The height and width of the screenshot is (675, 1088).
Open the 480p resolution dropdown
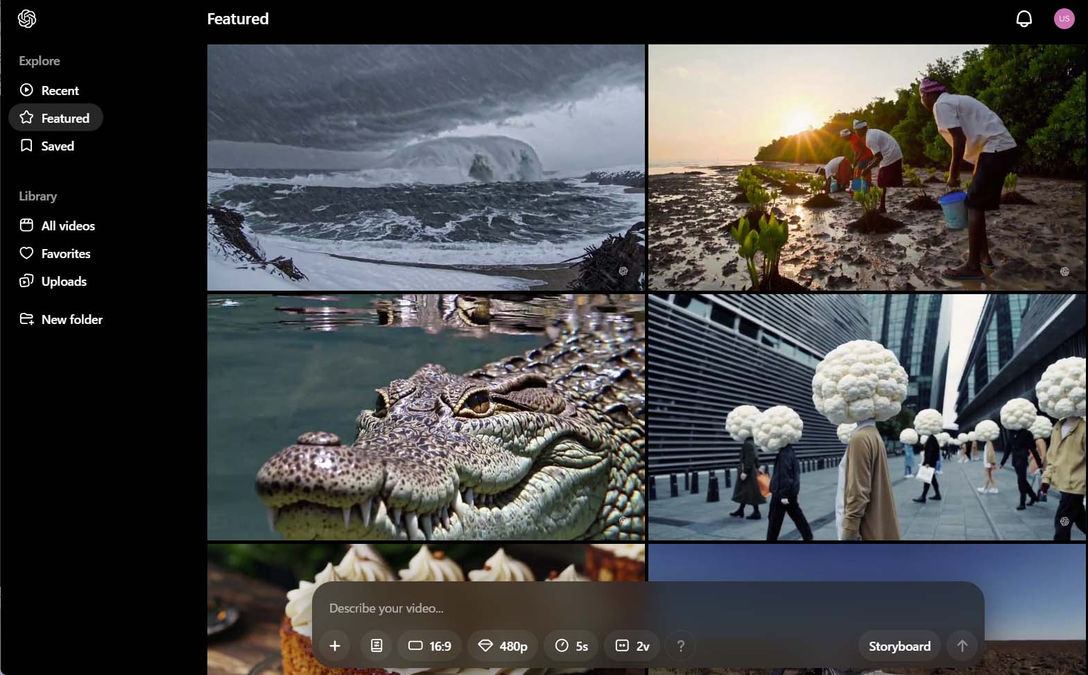click(503, 646)
